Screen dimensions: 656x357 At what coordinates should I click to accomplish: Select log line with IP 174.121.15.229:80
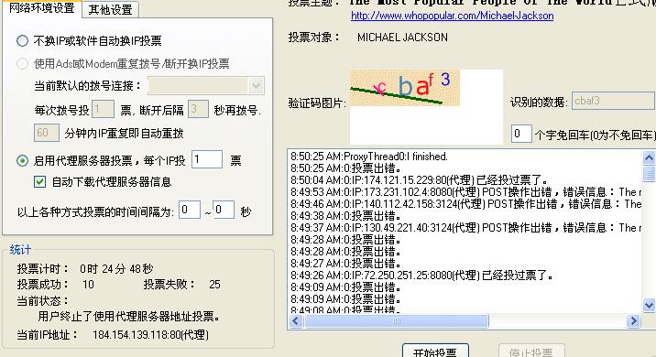tap(420, 180)
